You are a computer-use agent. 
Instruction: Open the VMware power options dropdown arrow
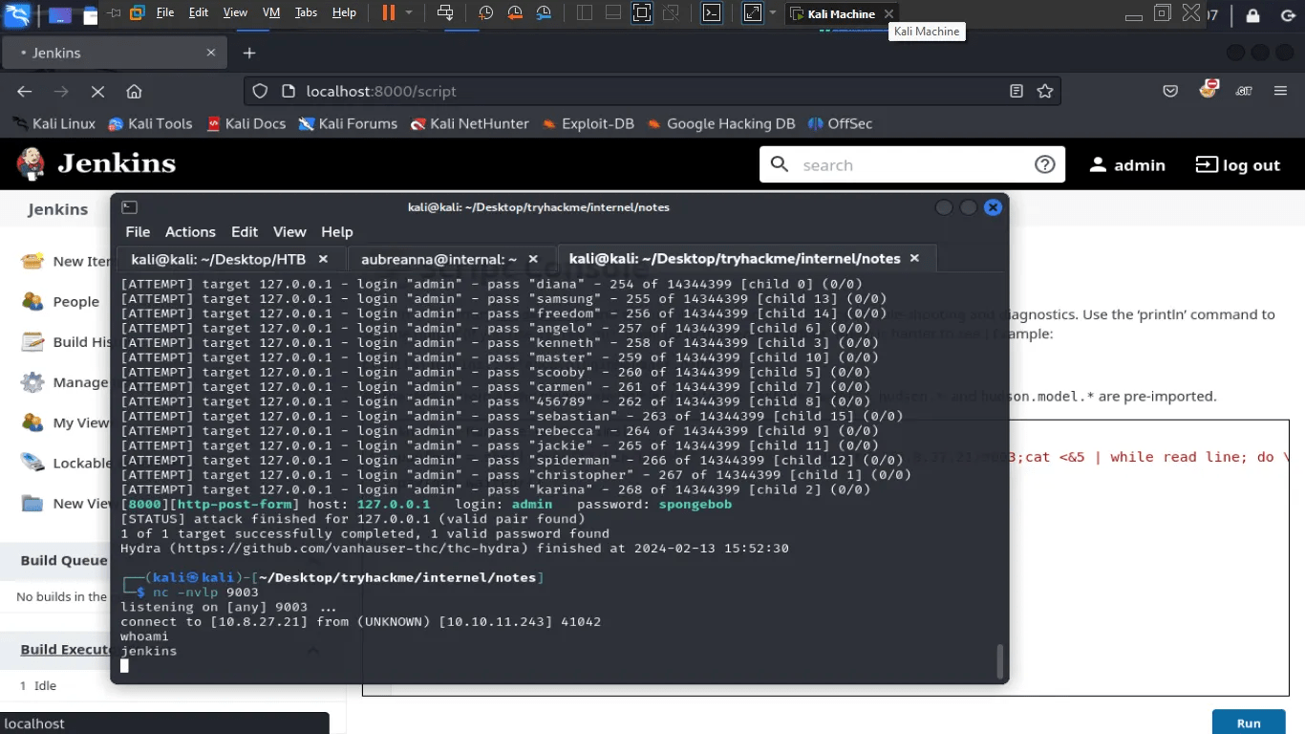click(409, 13)
